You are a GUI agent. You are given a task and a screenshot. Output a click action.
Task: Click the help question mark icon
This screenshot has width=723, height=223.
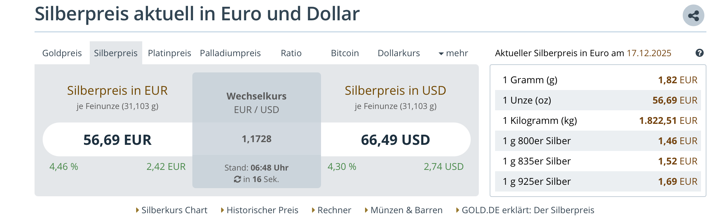(699, 53)
